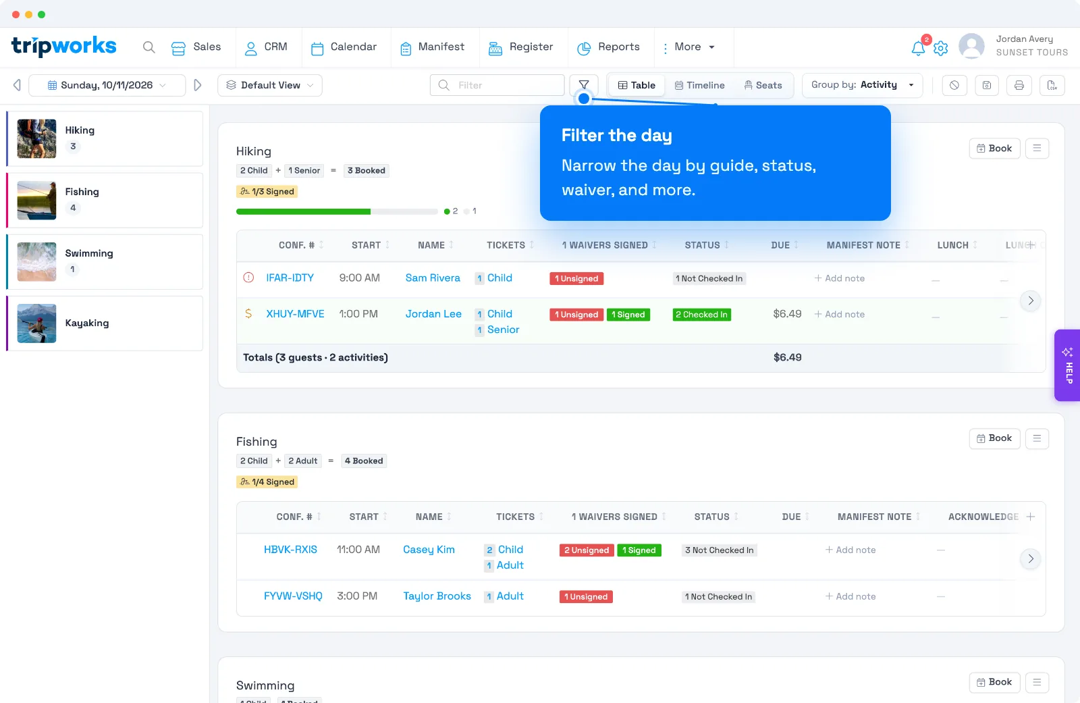Image resolution: width=1080 pixels, height=703 pixels.
Task: Click the dollar icon beside XHUY-MFVE
Action: [248, 314]
